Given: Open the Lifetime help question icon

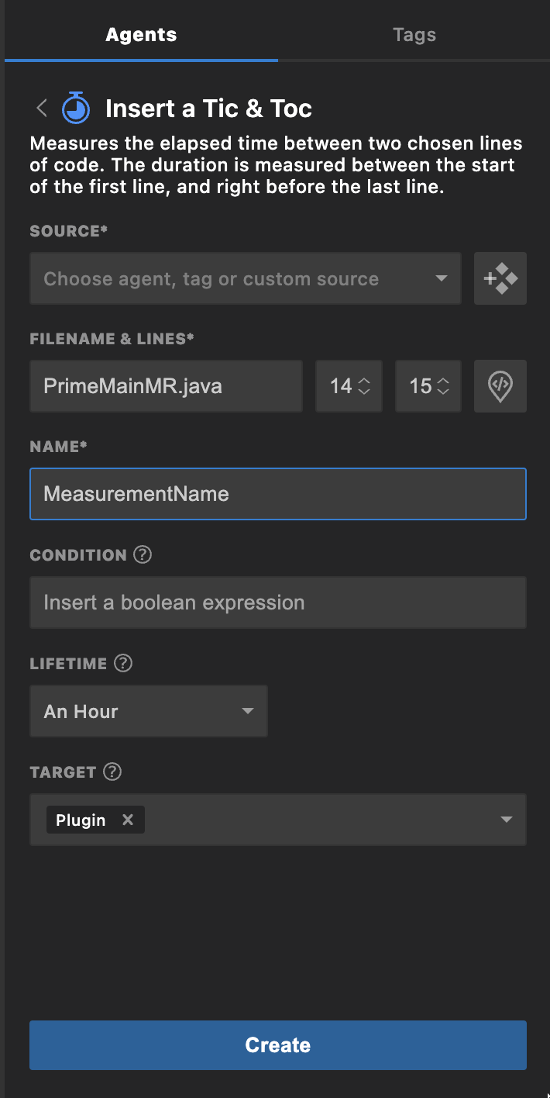Looking at the screenshot, I should point(123,664).
